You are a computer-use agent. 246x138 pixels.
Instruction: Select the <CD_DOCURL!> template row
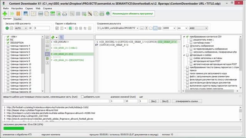(61, 42)
